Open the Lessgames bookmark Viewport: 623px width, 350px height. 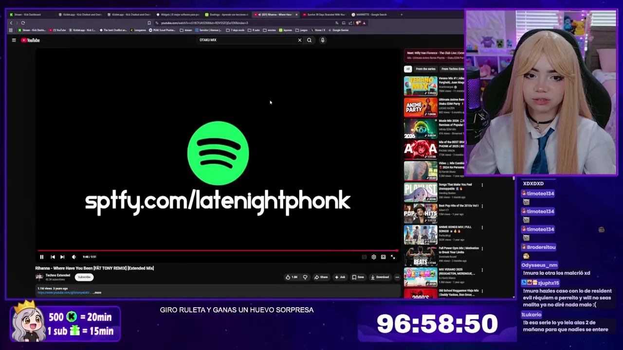[138, 30]
